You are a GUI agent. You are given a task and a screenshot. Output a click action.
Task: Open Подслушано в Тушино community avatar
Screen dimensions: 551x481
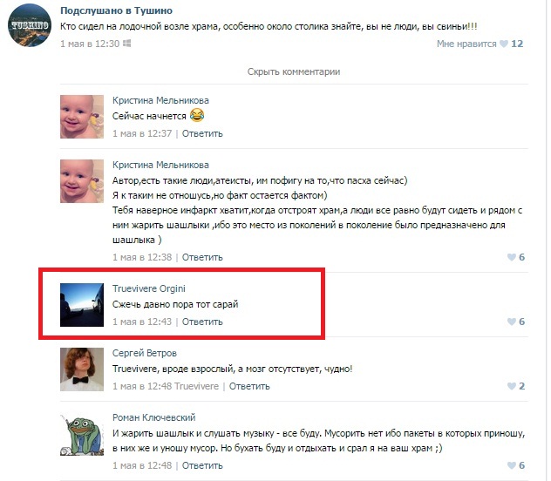pyautogui.click(x=30, y=25)
